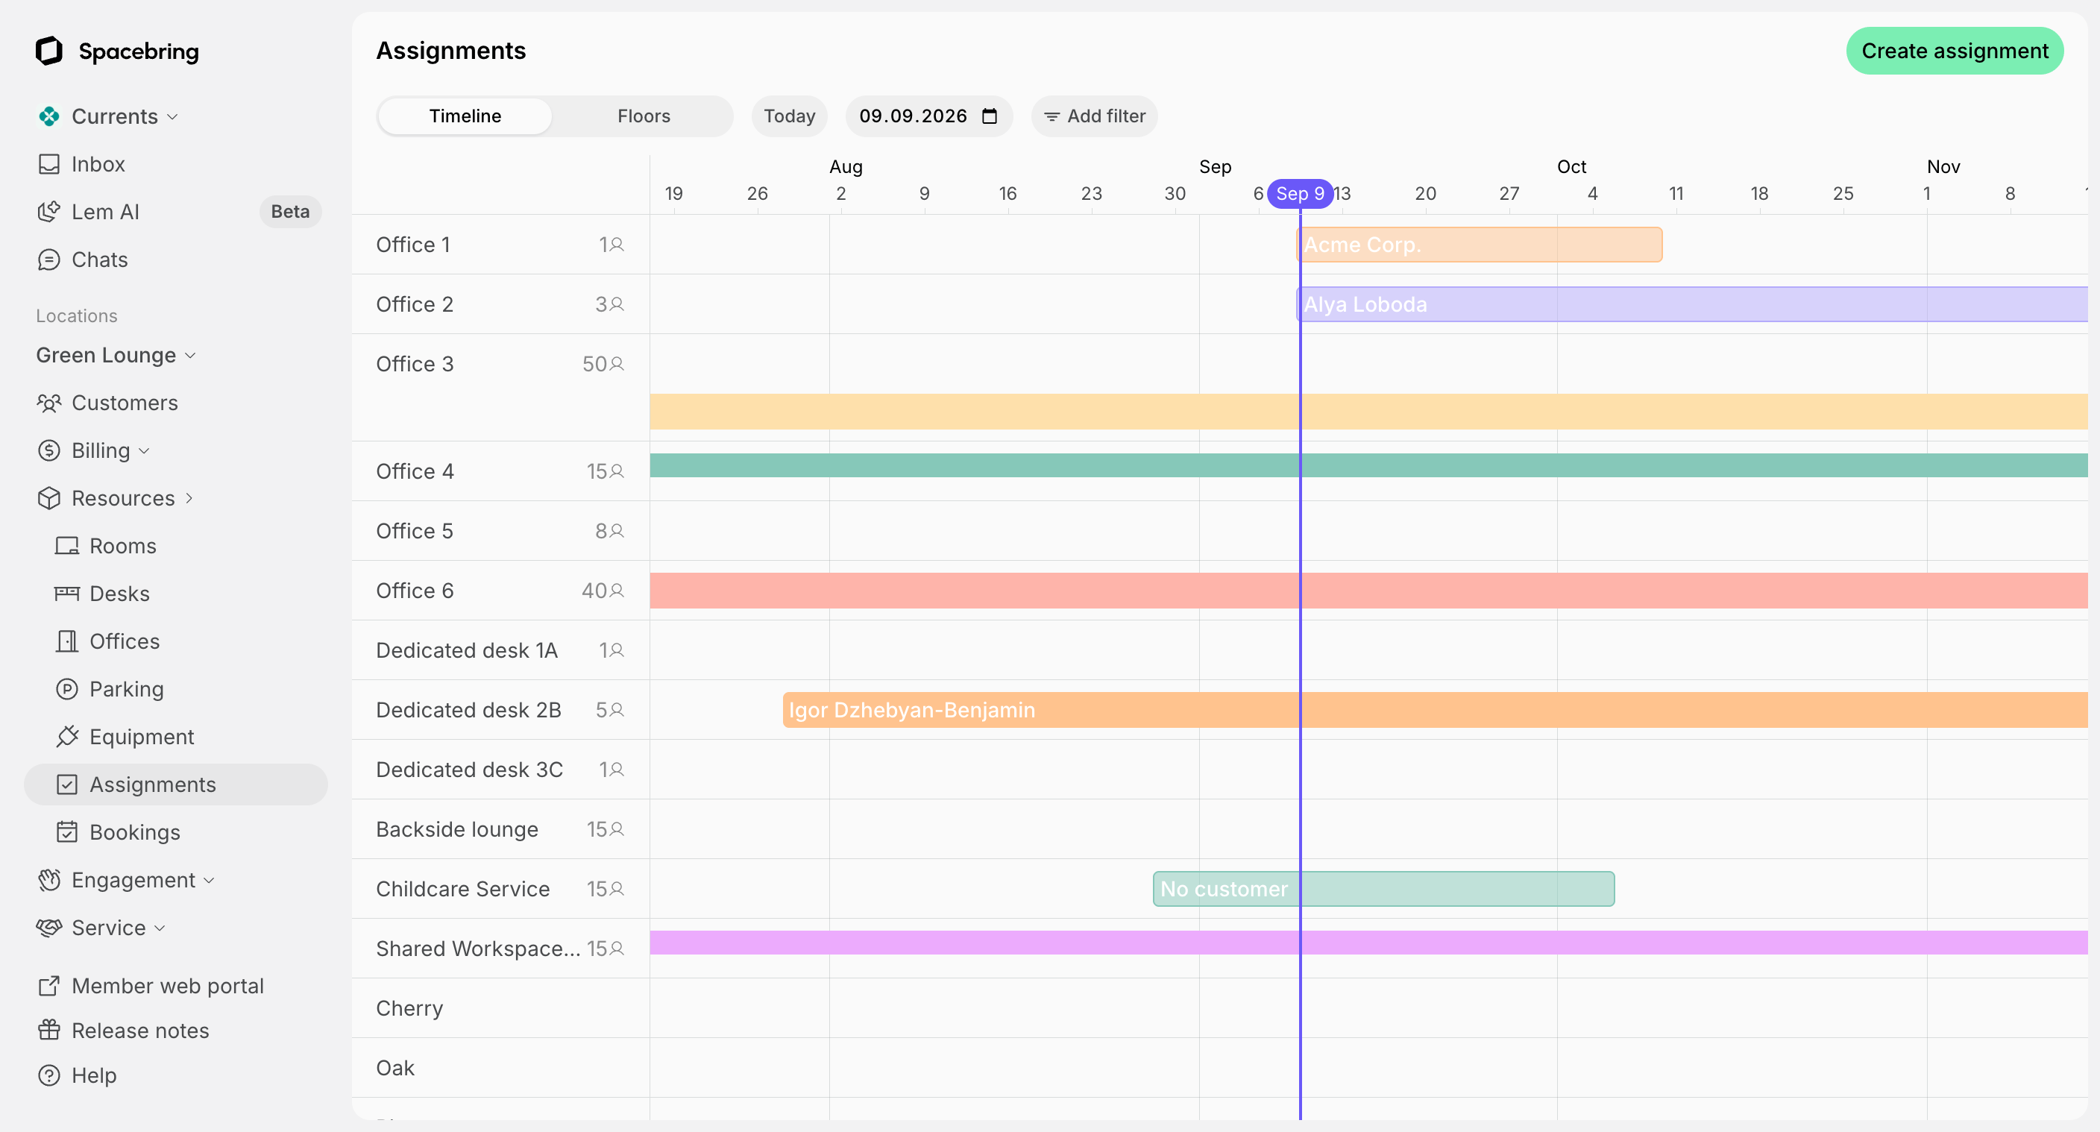The height and width of the screenshot is (1132, 2100).
Task: Select the Oak row label
Action: point(394,1068)
